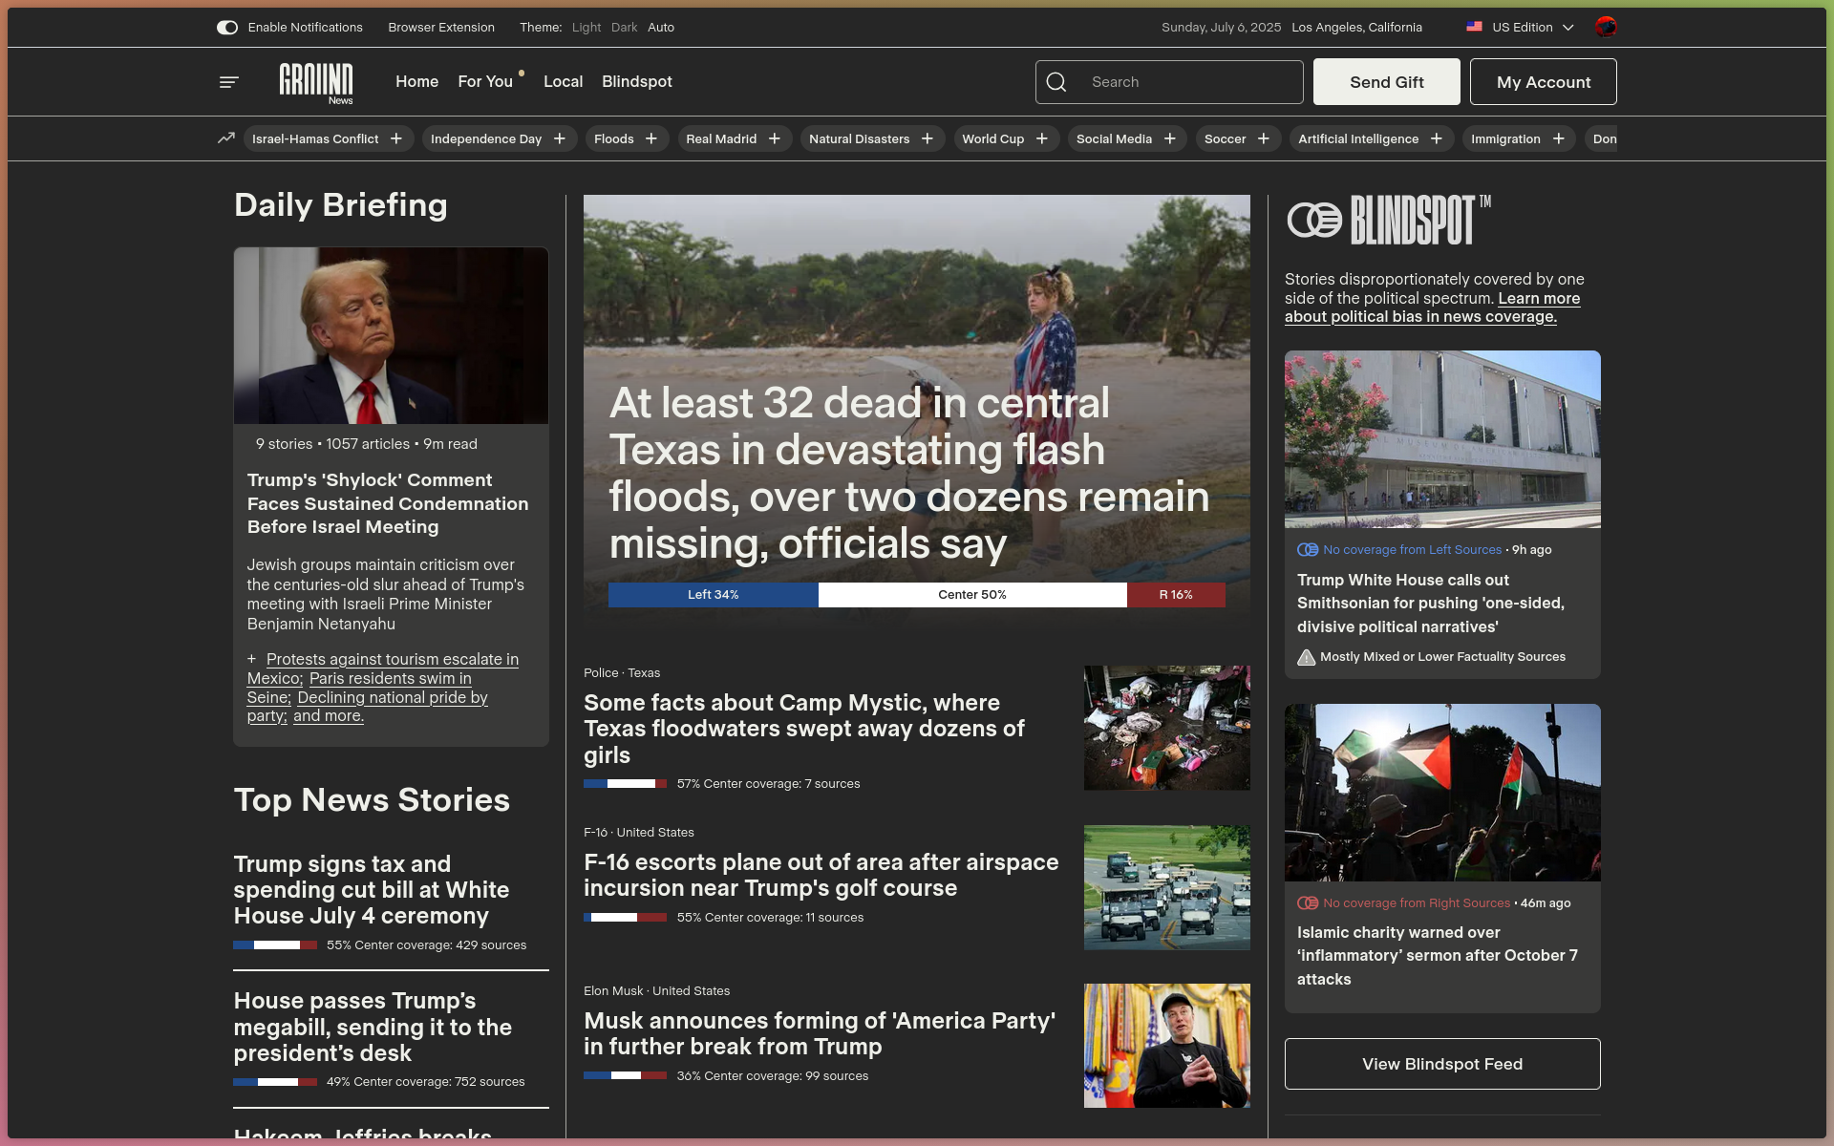The width and height of the screenshot is (1834, 1146).
Task: Click 'Los Angeles, California' location text
Action: coord(1356,28)
